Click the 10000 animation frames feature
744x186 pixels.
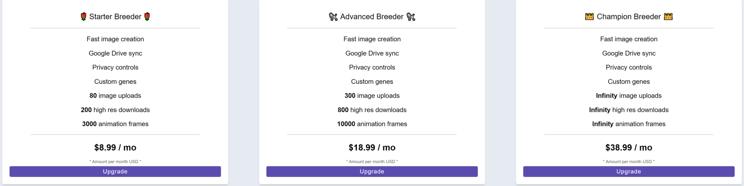(x=372, y=124)
